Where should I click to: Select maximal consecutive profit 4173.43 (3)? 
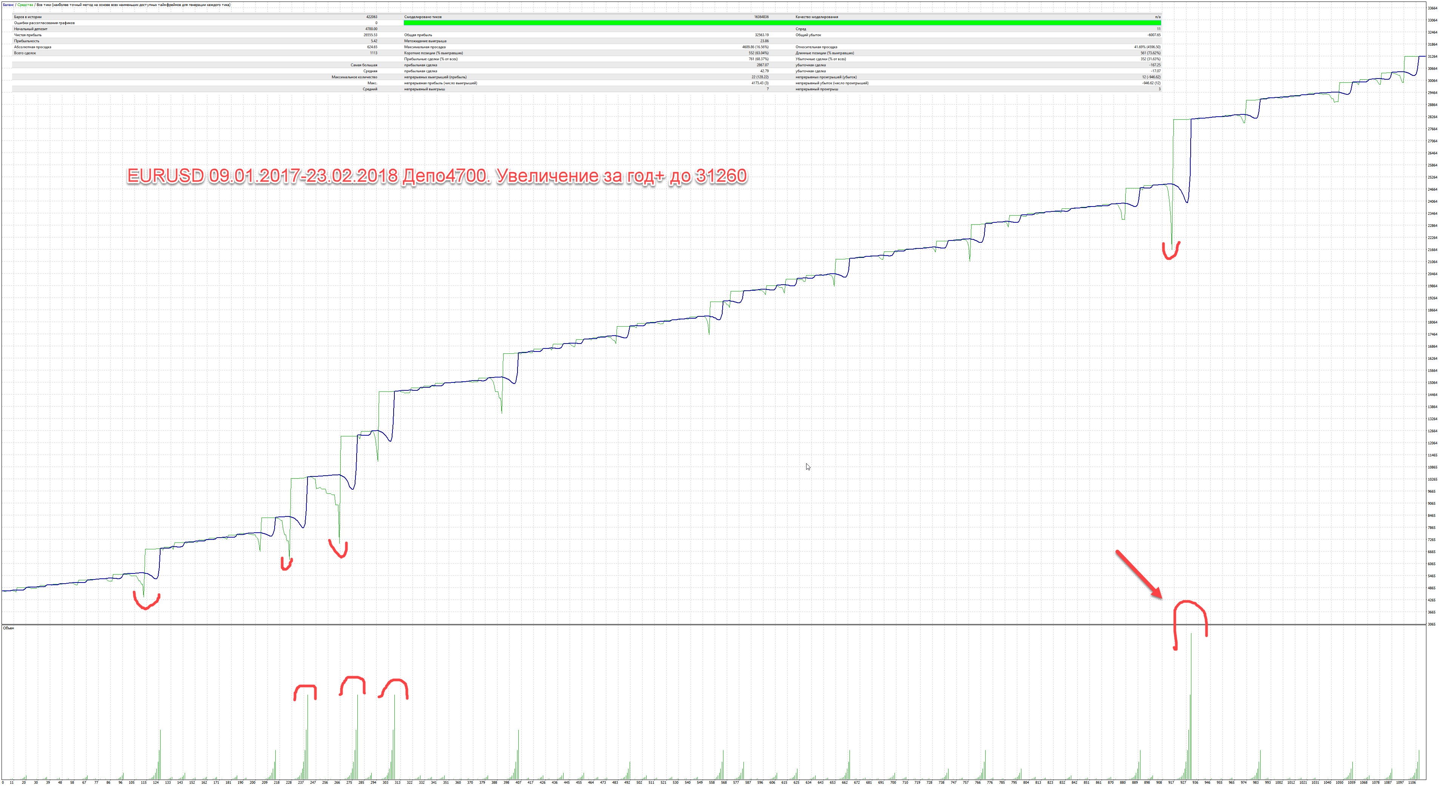[x=760, y=83]
